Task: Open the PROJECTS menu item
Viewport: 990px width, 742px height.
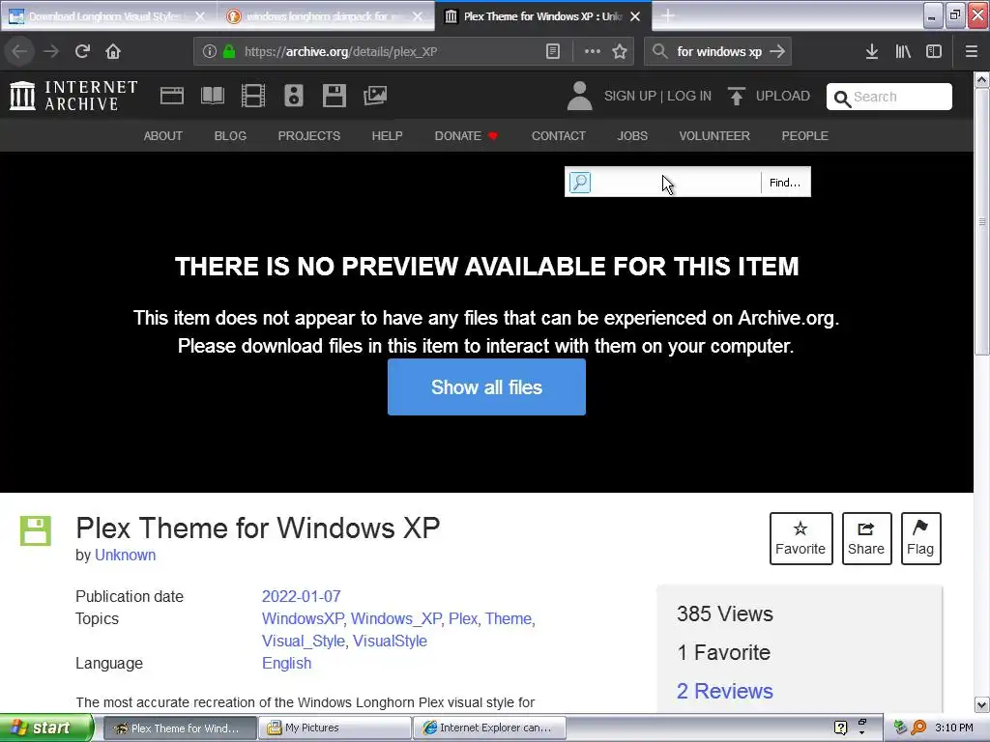Action: [309, 135]
